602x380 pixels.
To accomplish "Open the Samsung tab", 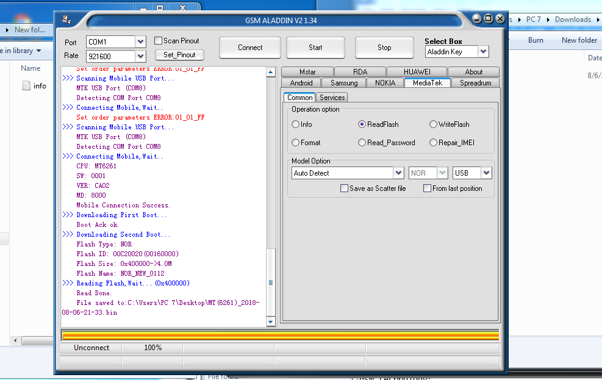I will coord(344,83).
